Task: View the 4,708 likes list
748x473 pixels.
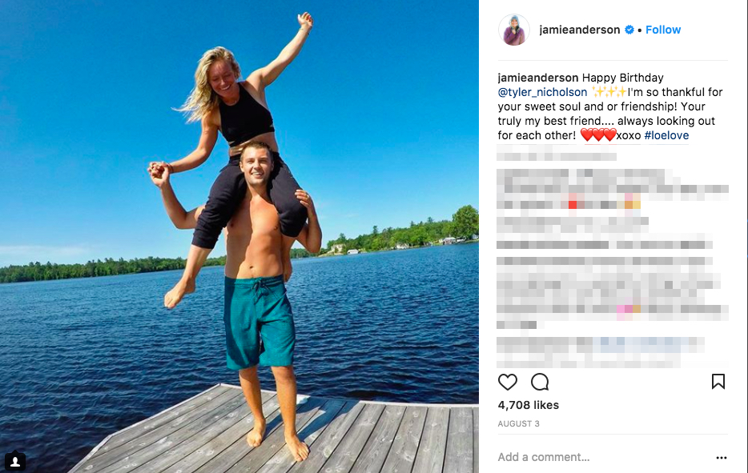Action: 528,405
